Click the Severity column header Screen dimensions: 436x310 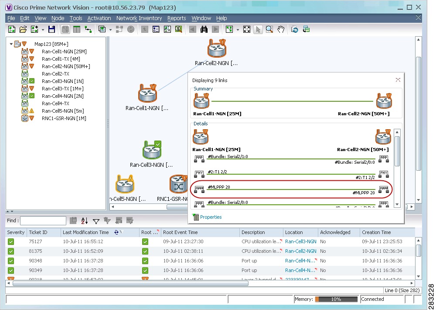click(x=16, y=232)
